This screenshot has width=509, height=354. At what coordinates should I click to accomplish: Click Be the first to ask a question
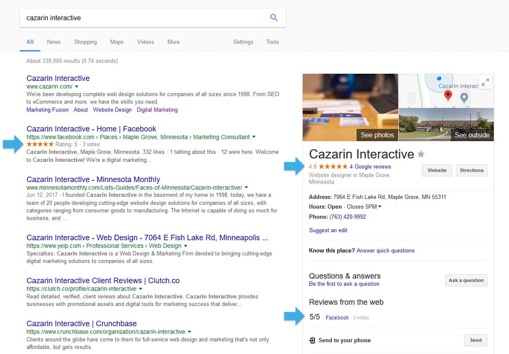[344, 284]
